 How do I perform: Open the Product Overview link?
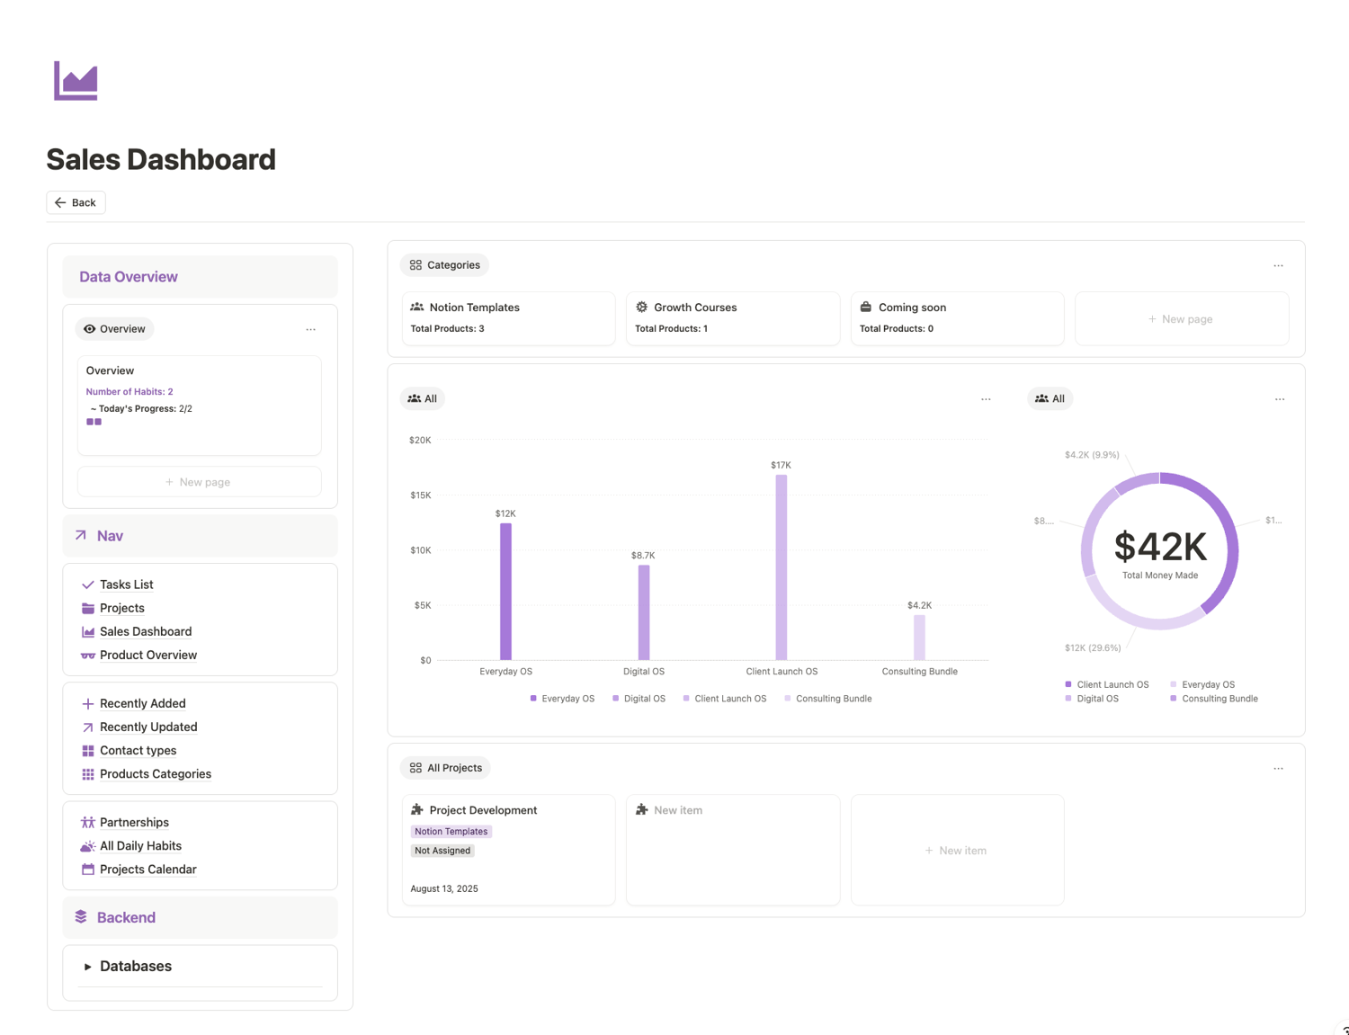click(148, 655)
